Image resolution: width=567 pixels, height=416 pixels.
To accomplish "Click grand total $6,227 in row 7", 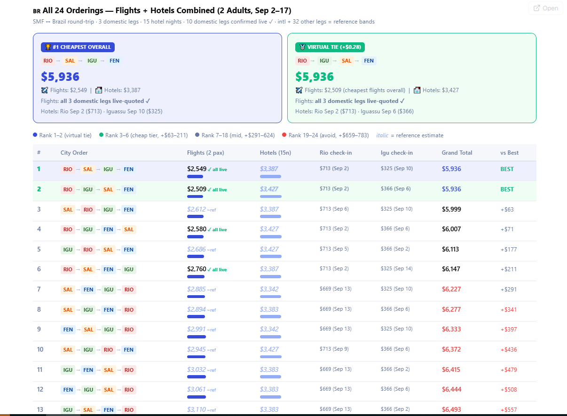I will coord(451,289).
